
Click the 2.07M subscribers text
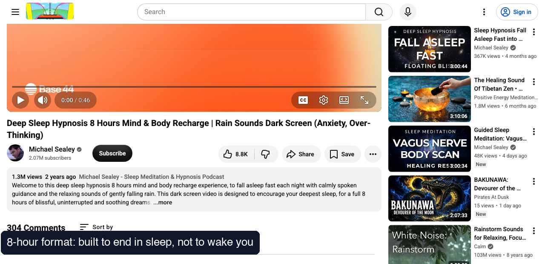50,158
